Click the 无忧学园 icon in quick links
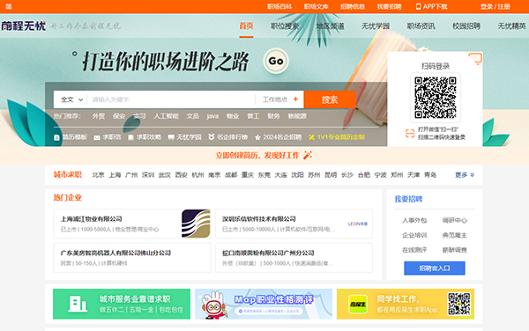The width and height of the screenshot is (529, 331). tap(171, 137)
